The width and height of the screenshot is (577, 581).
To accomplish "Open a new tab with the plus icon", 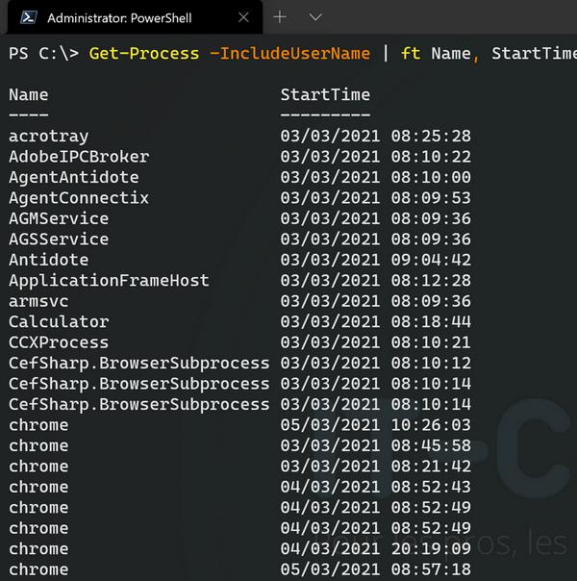I will (x=280, y=17).
